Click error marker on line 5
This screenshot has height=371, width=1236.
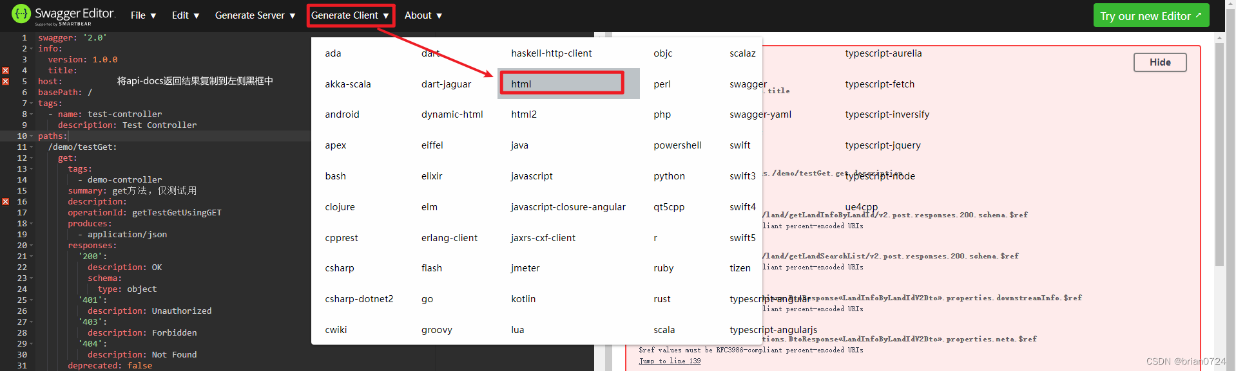coord(6,82)
